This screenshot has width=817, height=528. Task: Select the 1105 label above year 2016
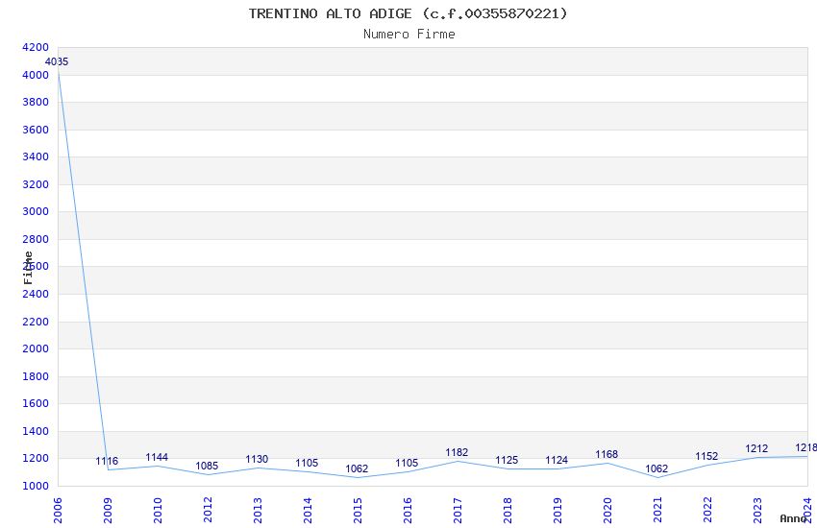pyautogui.click(x=407, y=463)
